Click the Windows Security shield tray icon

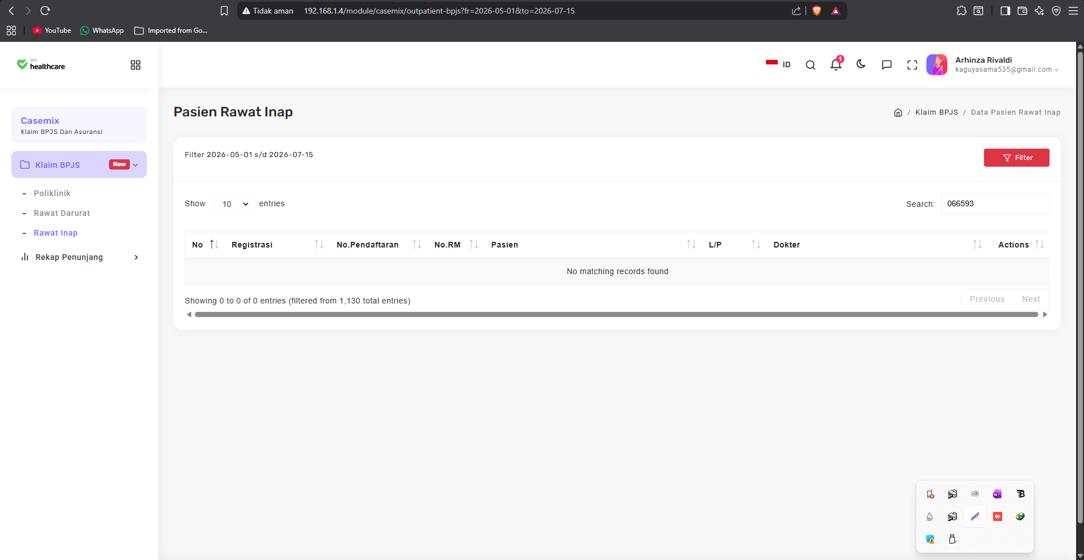[930, 539]
